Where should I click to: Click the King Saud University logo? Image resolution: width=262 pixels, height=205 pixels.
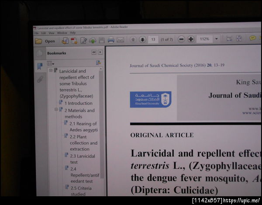(x=151, y=100)
